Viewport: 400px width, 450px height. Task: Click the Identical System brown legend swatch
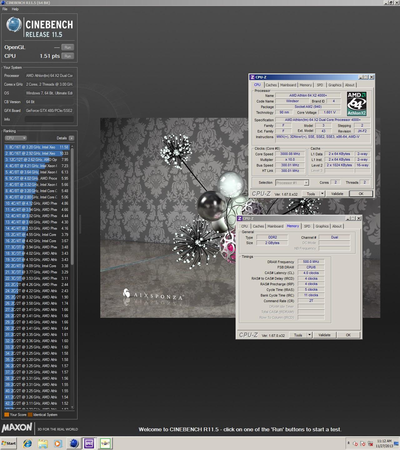(30, 415)
